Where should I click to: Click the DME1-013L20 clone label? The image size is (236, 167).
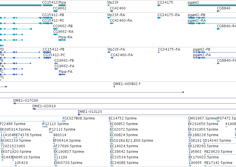90,112
